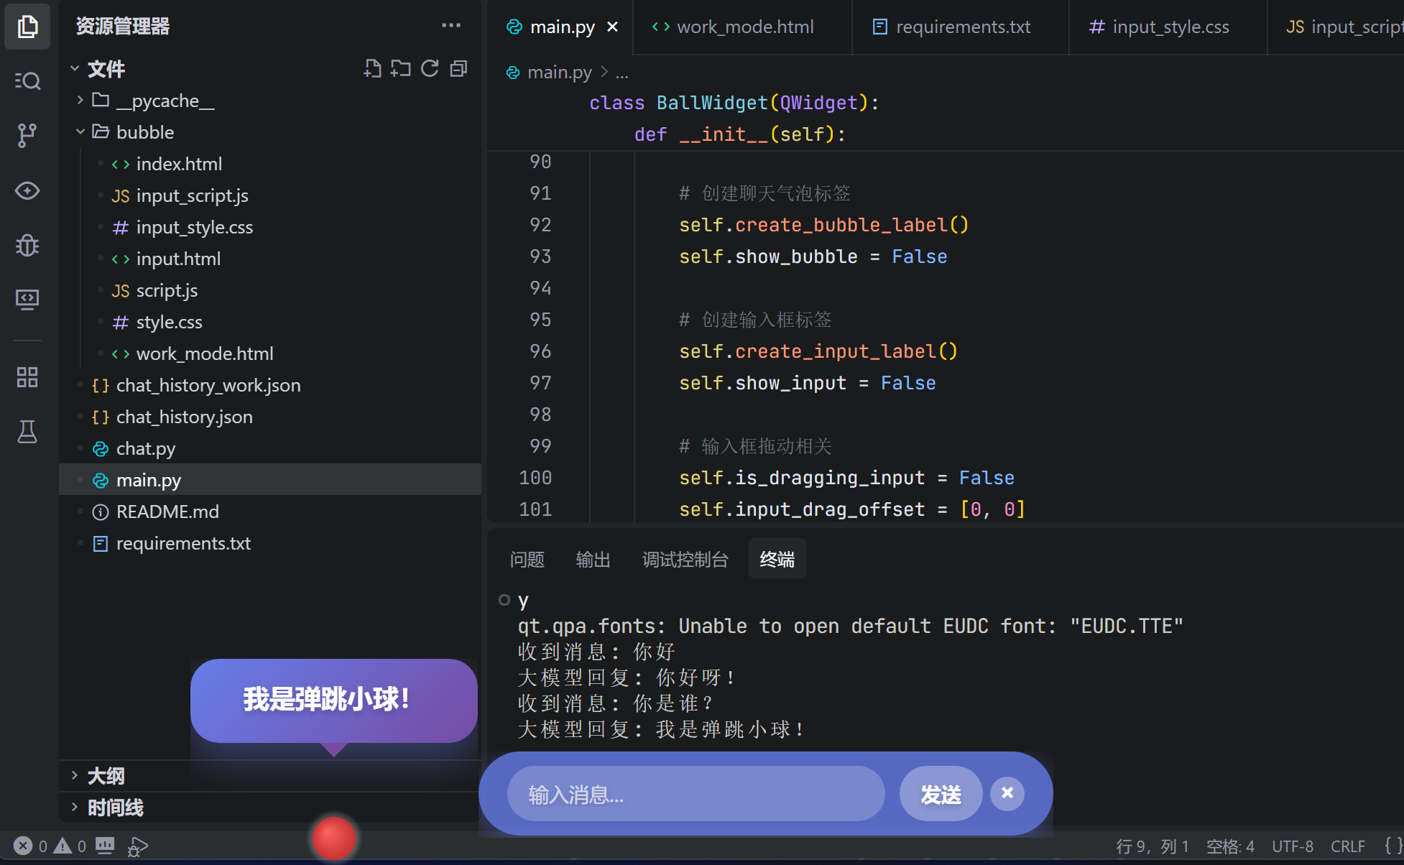Screen dimensions: 1404x865
Task: Click the CRLF line ending indicator
Action: point(1347,846)
